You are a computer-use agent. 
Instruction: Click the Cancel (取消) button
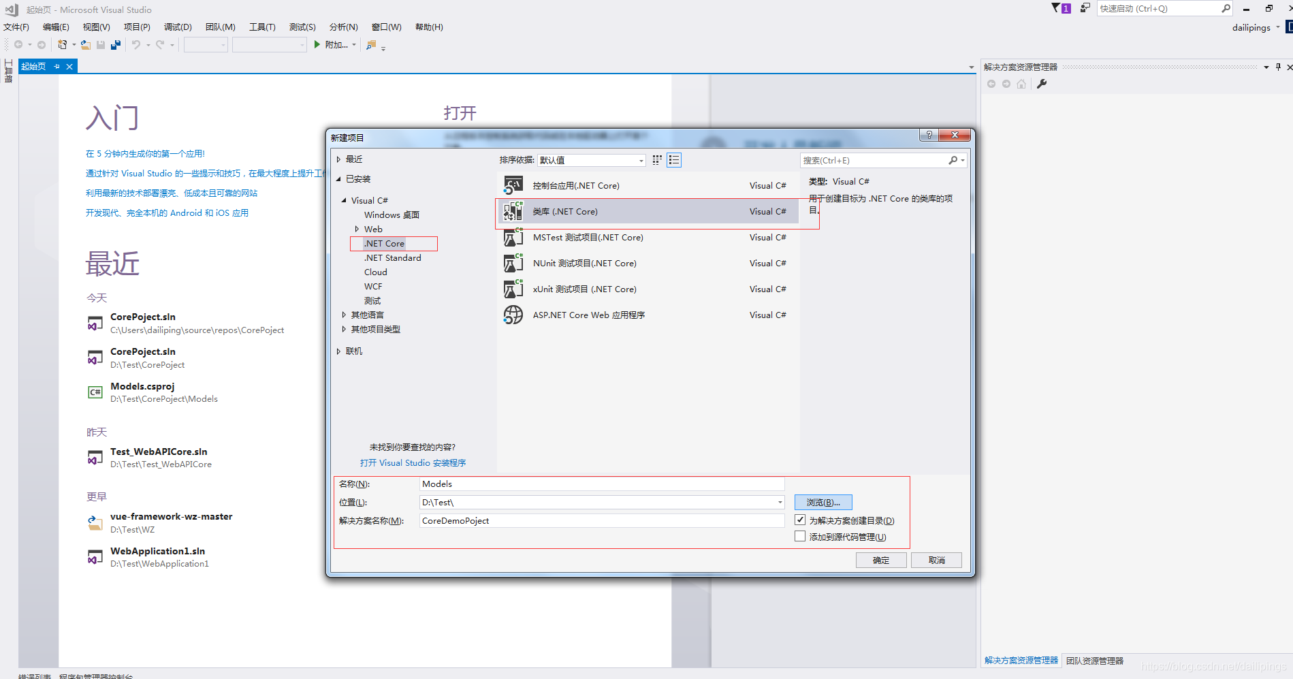pyautogui.click(x=937, y=560)
